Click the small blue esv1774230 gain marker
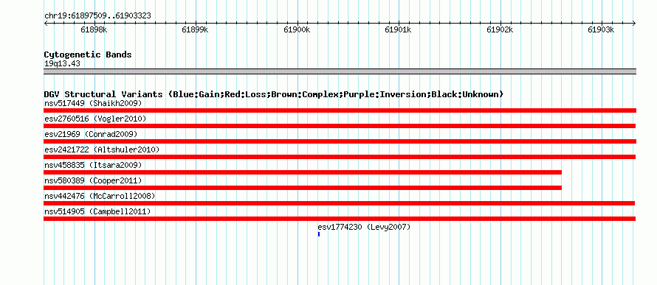The height and width of the screenshot is (285, 657). tap(319, 234)
